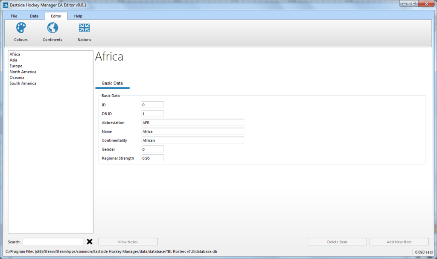Click the Gender value field
The height and width of the screenshot is (259, 437).
(152, 149)
